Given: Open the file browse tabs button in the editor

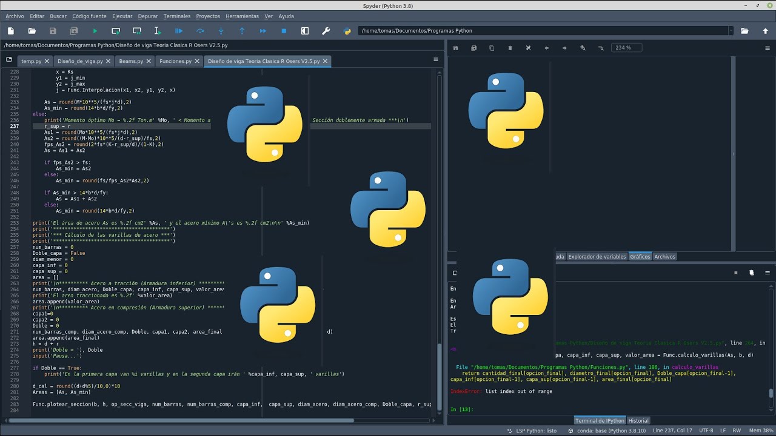Looking at the screenshot, I should tap(8, 60).
